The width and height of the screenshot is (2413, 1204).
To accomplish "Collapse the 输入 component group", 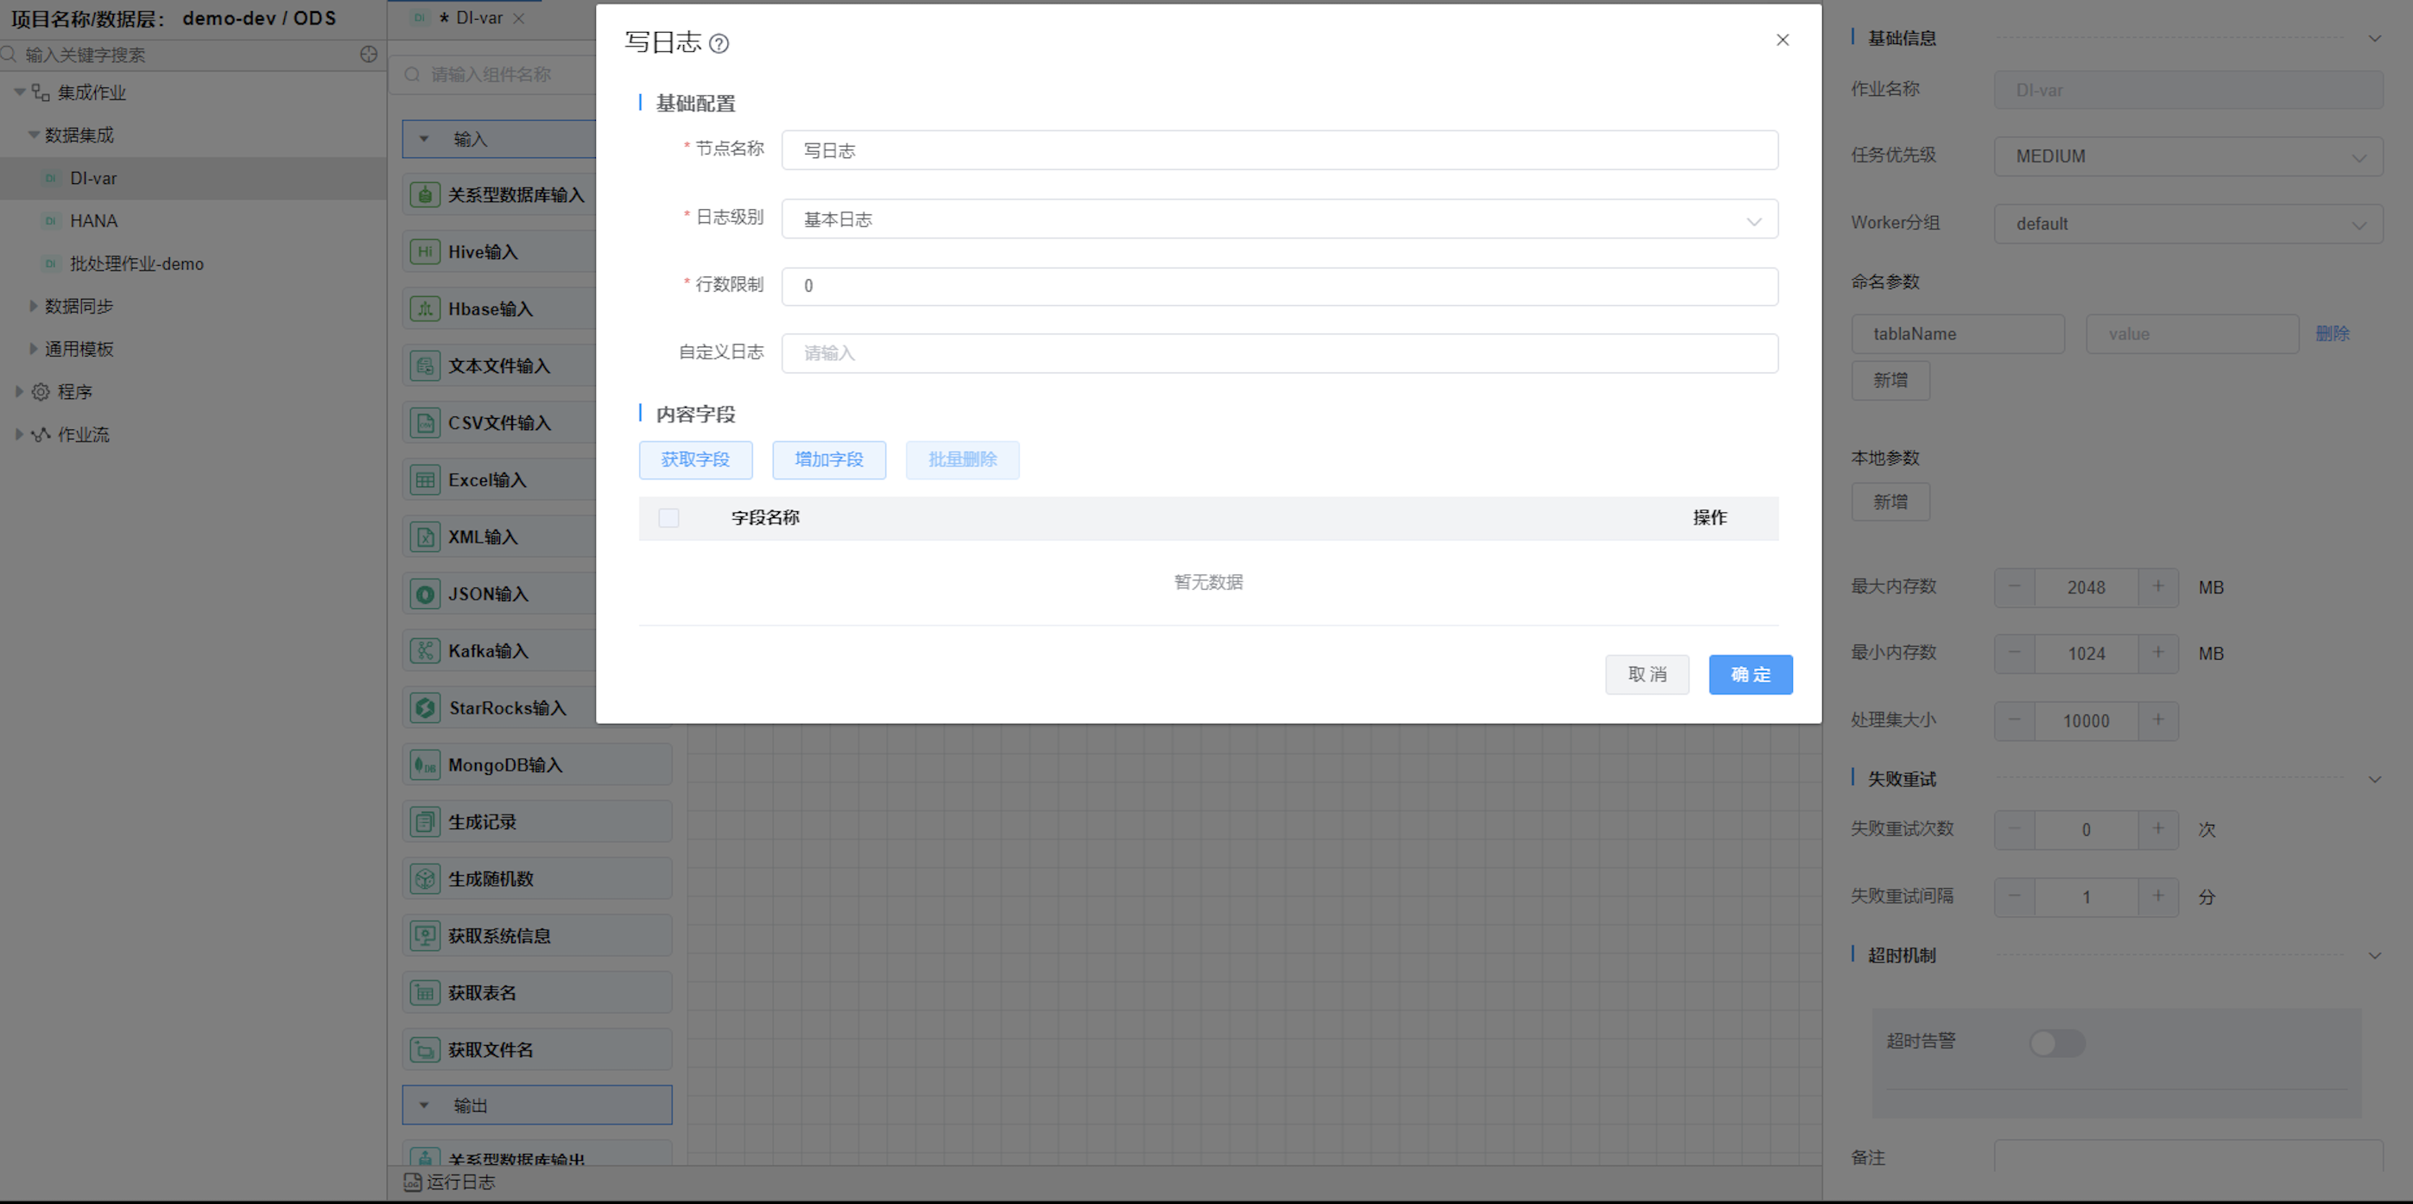I will tap(424, 139).
